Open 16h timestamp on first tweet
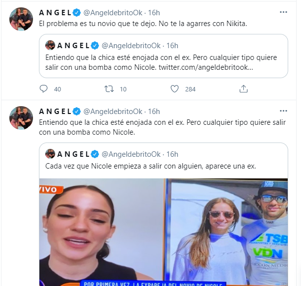 pos(154,13)
